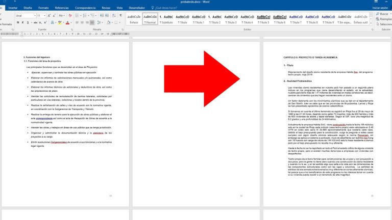
Task: Switch to the Referencias tab
Action: pyautogui.click(x=62, y=8)
